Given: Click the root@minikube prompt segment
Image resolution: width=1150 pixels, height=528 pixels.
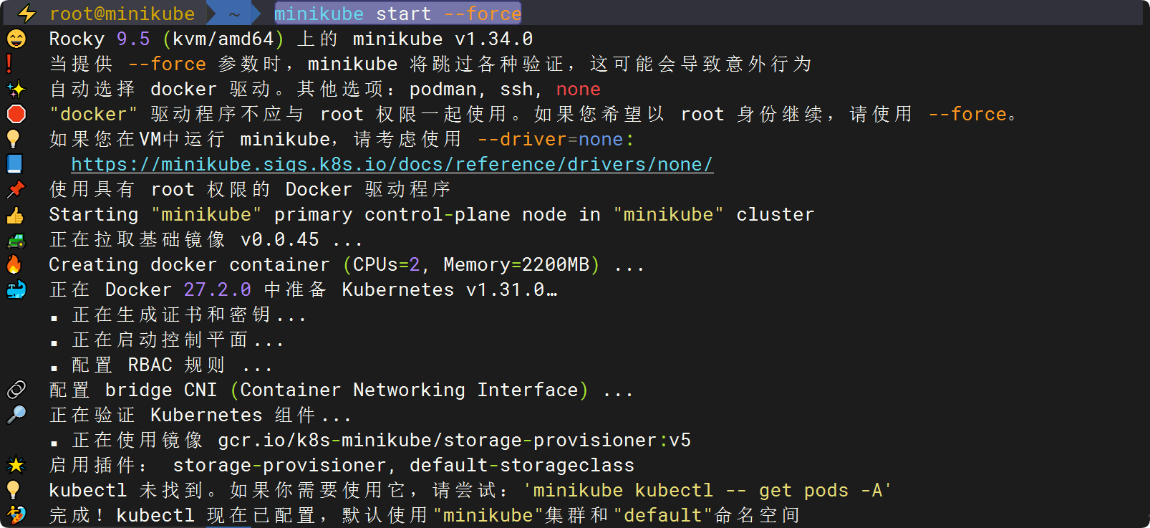Looking at the screenshot, I should click(x=122, y=14).
